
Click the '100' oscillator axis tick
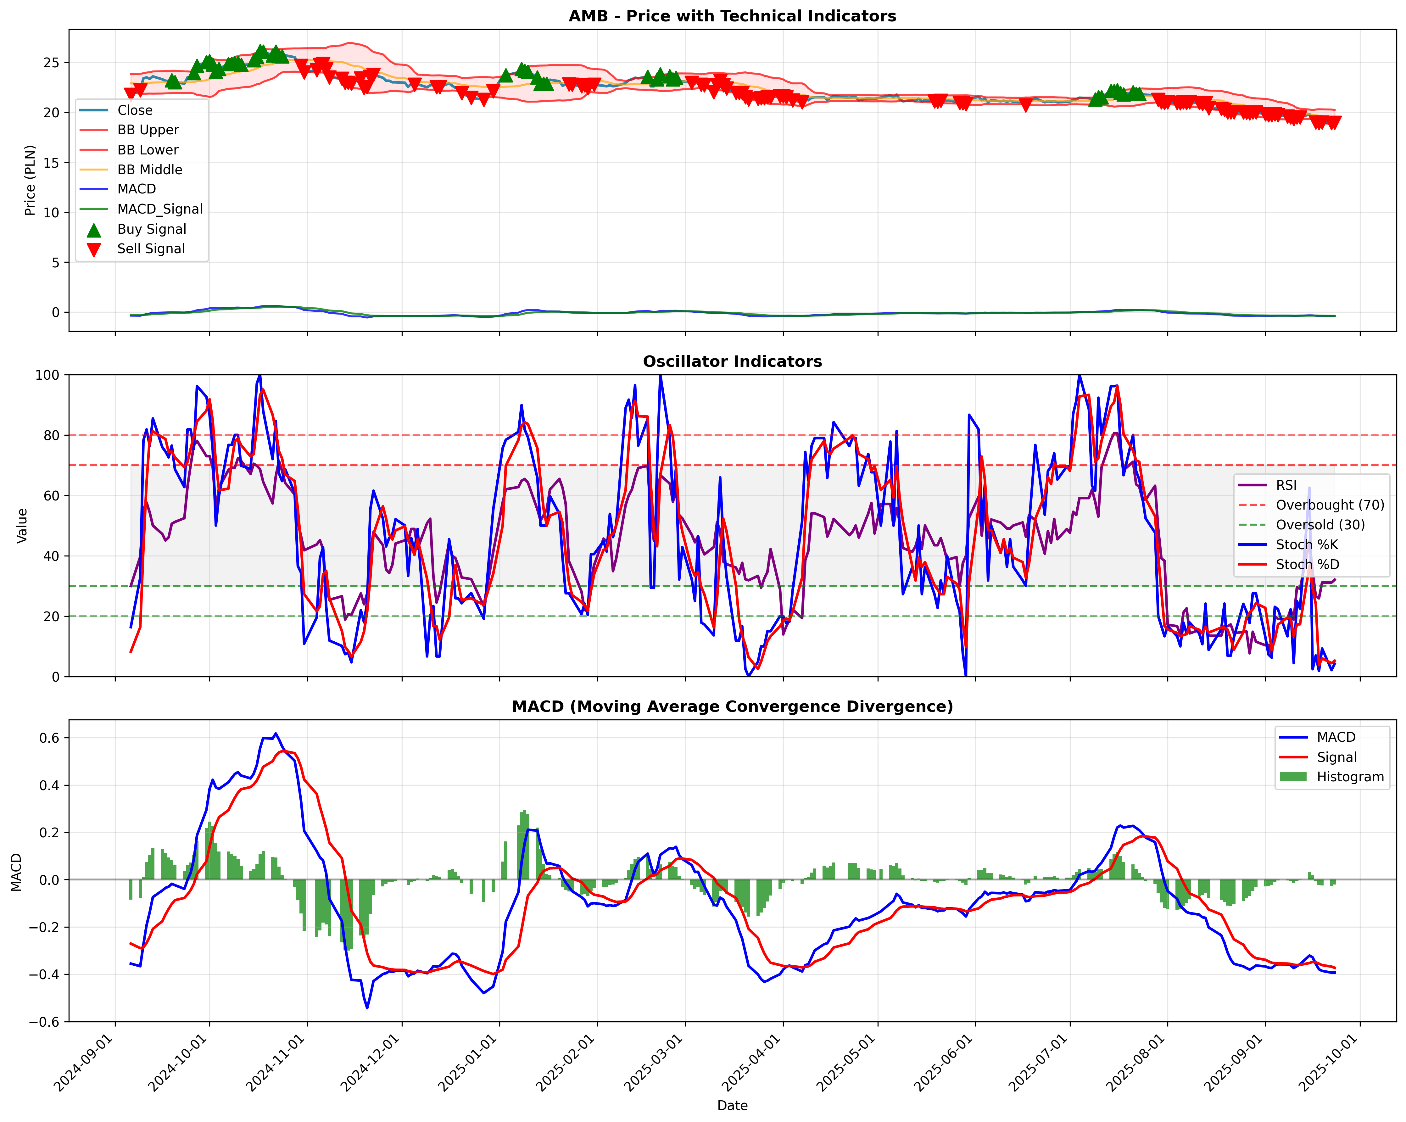(47, 375)
